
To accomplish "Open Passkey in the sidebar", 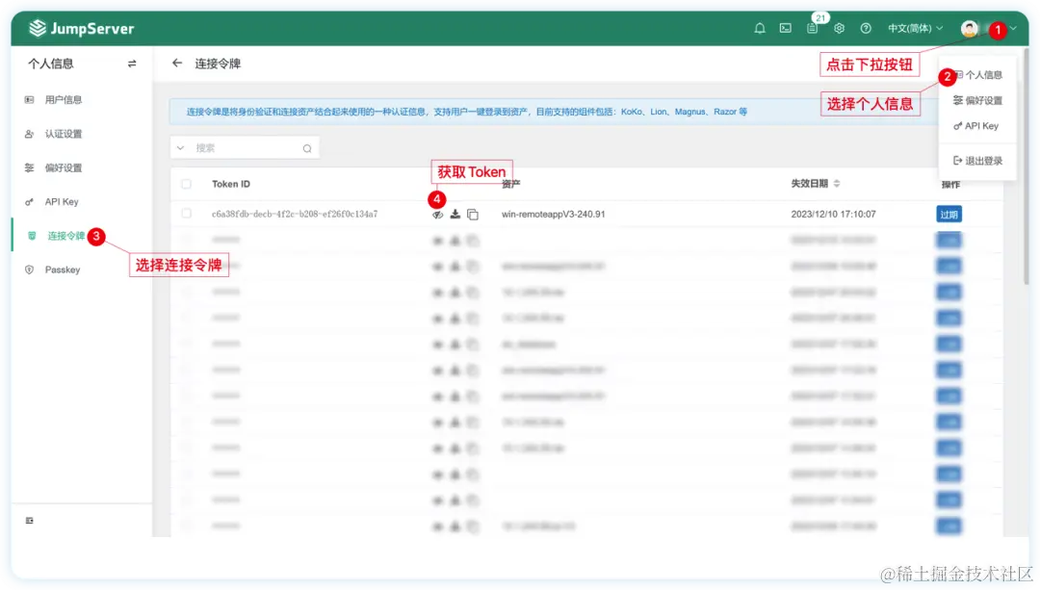I will click(63, 269).
